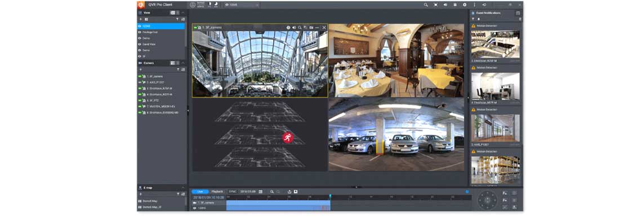Switch to Live mode

[200, 191]
